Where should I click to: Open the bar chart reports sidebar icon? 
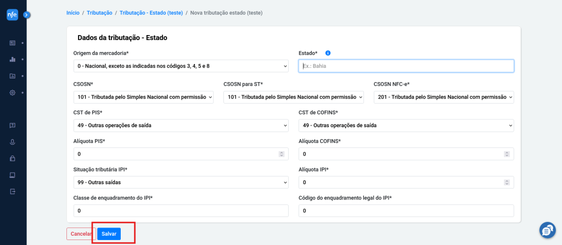12,59
